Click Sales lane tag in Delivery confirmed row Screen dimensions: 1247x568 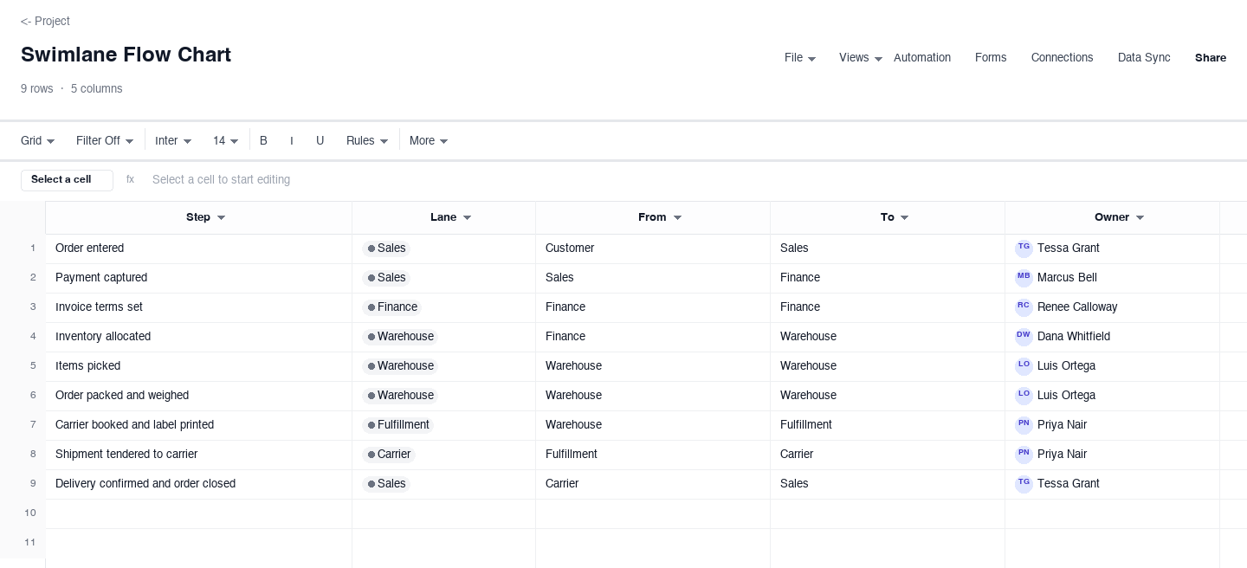[x=386, y=484]
